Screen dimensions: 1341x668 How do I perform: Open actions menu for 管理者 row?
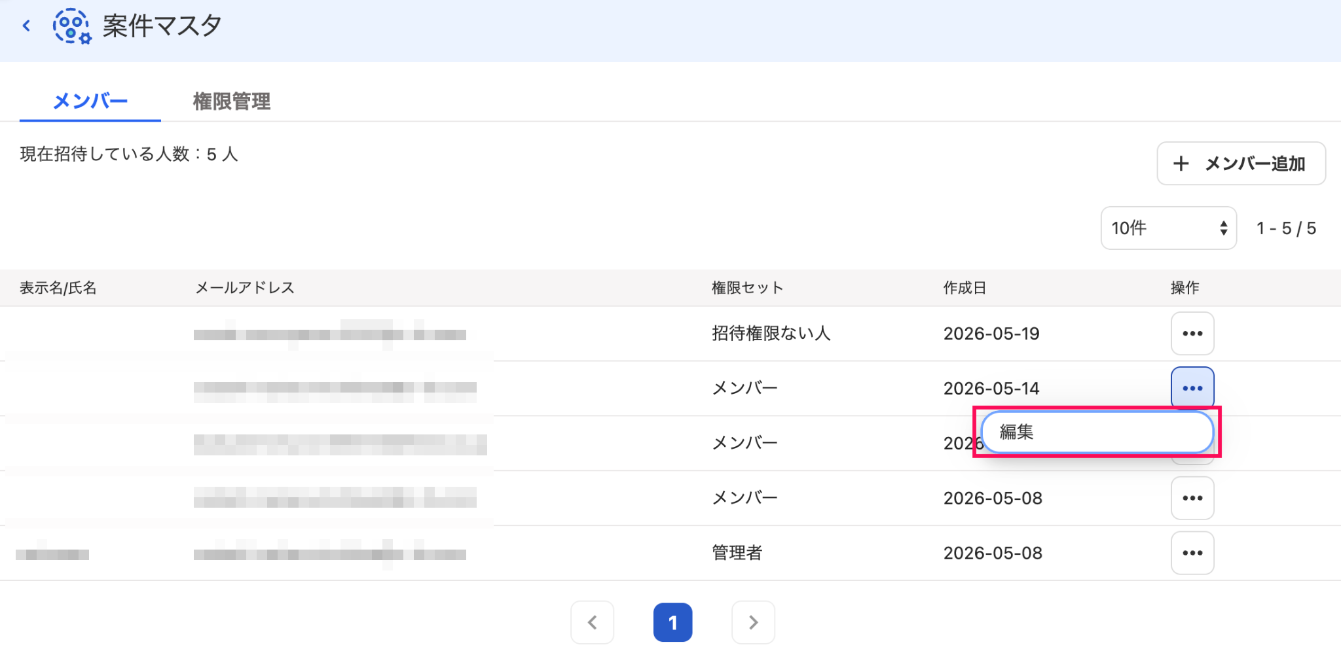coord(1192,554)
